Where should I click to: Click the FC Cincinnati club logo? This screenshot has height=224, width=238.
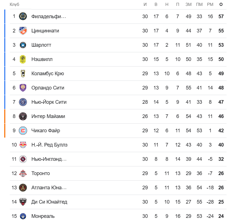23,31
